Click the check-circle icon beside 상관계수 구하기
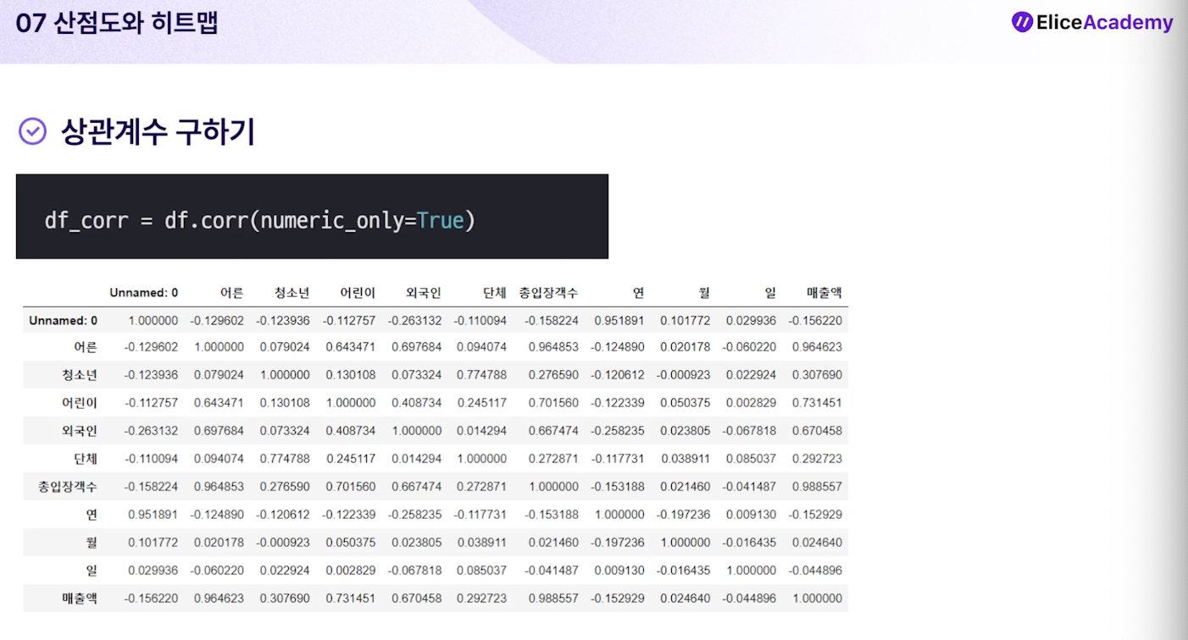Screen dimensions: 1188x640 (32, 131)
